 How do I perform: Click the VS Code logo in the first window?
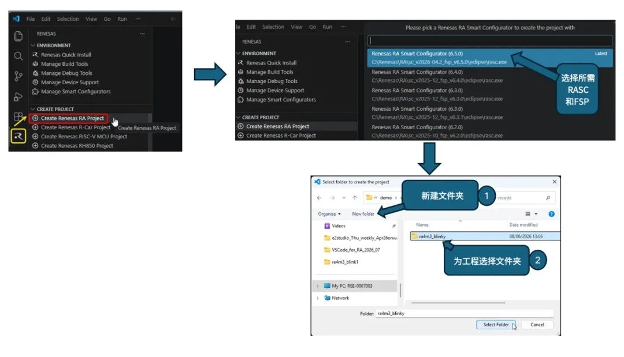tap(16, 18)
